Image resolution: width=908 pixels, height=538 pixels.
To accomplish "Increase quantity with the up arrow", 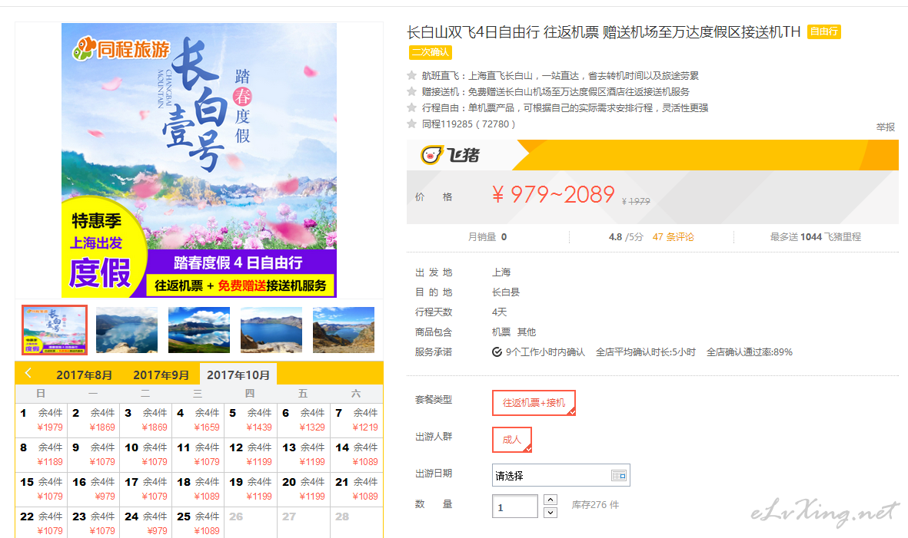I will coord(550,500).
